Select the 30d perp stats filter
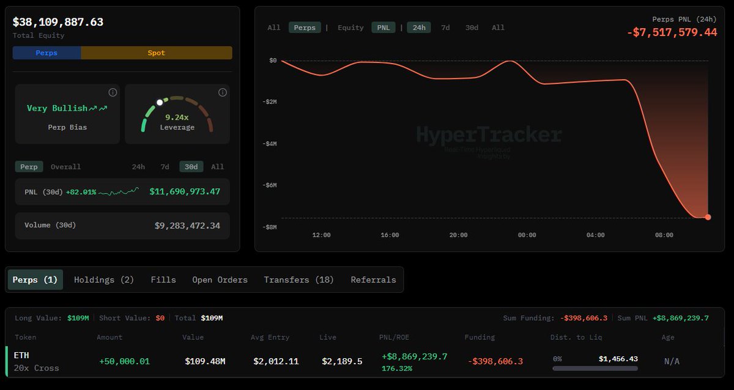Image resolution: width=734 pixels, height=390 pixels. pos(191,166)
